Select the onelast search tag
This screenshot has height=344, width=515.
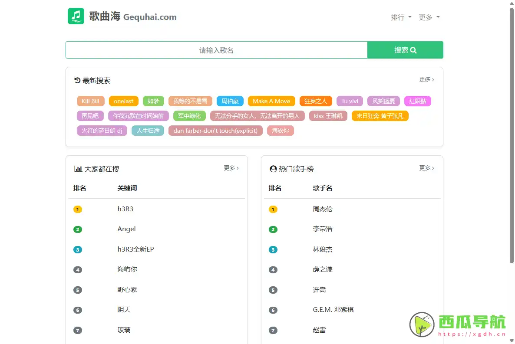[x=123, y=101]
